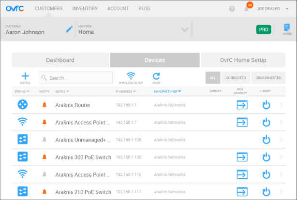Run a network Scan
This screenshot has width=297, height=200.
(x=156, y=78)
